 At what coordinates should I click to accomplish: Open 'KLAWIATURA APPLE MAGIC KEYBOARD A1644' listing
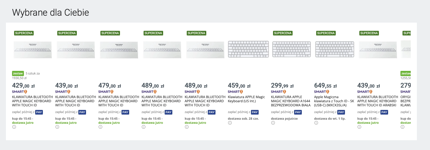click(290, 101)
